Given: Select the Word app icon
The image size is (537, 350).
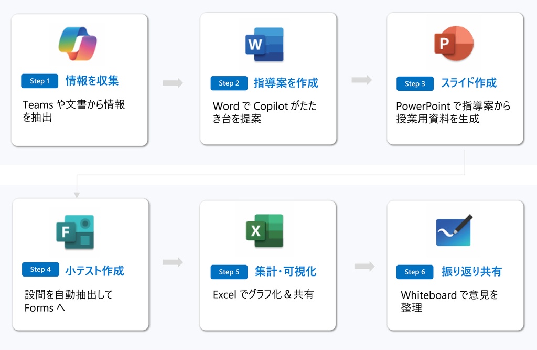Looking at the screenshot, I should 264,45.
